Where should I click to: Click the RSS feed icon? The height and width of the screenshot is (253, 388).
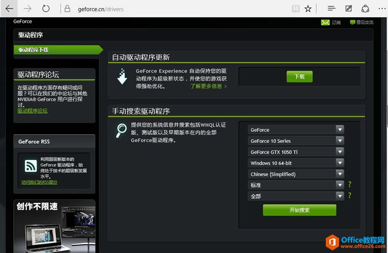pos(31,166)
